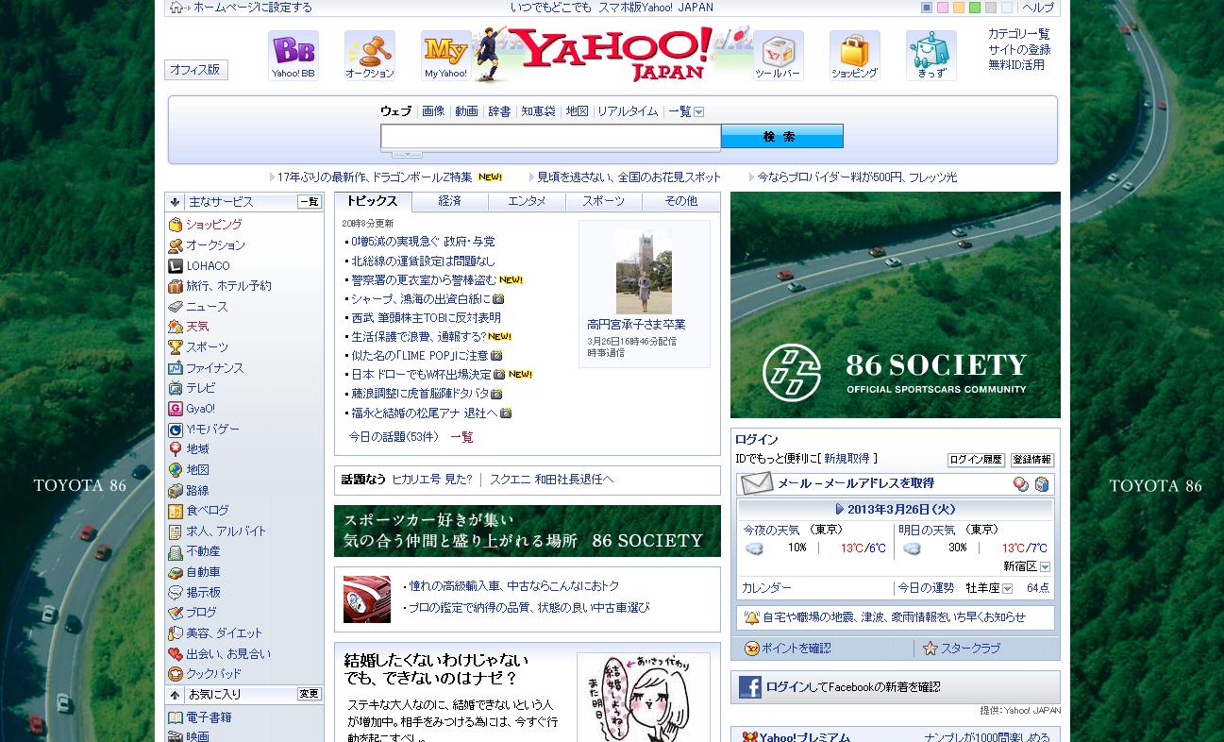The width and height of the screenshot is (1224, 742).
Task: Click inside the web search input field
Action: (x=550, y=137)
